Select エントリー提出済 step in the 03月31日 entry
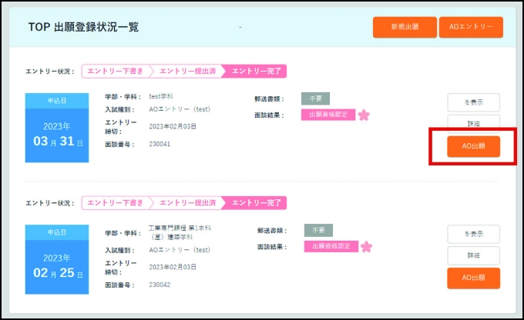Viewport: 524px width, 320px height. point(188,72)
